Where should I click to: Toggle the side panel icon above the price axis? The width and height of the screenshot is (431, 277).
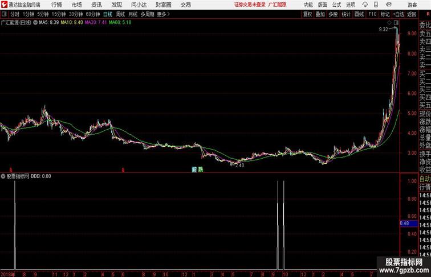[396, 23]
